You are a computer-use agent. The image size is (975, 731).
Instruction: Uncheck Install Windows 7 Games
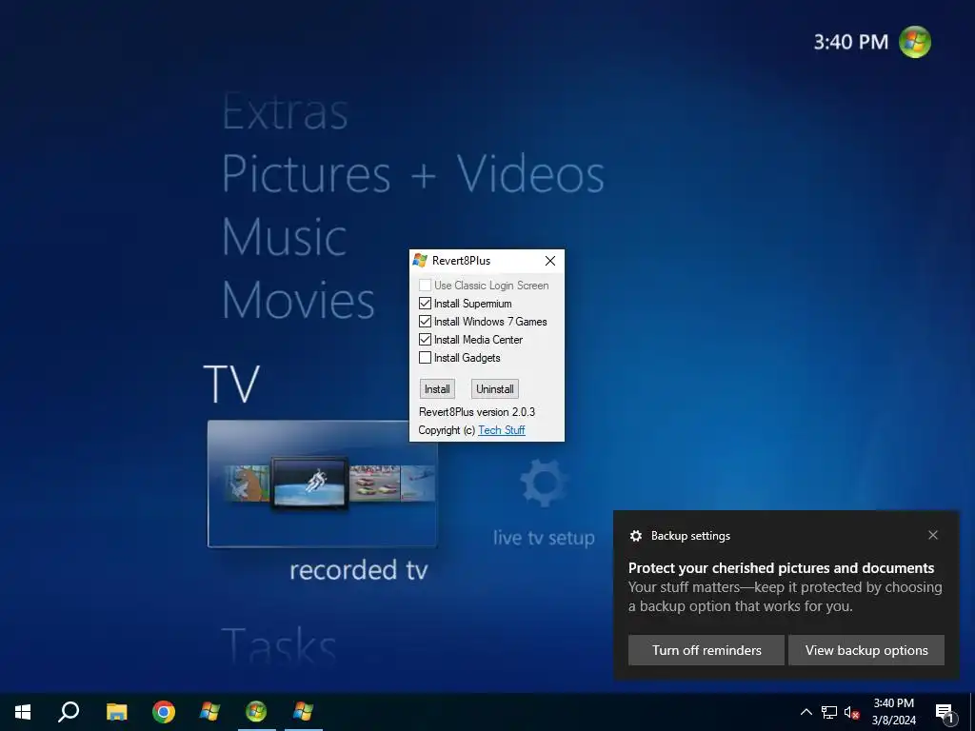(426, 322)
